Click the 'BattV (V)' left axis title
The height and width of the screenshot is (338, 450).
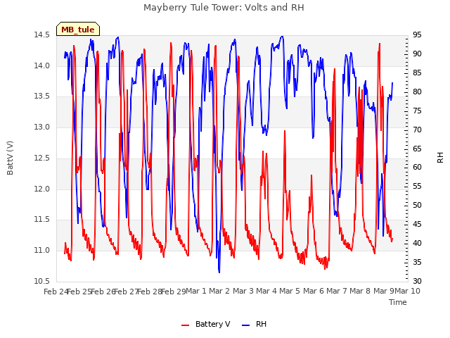point(10,158)
